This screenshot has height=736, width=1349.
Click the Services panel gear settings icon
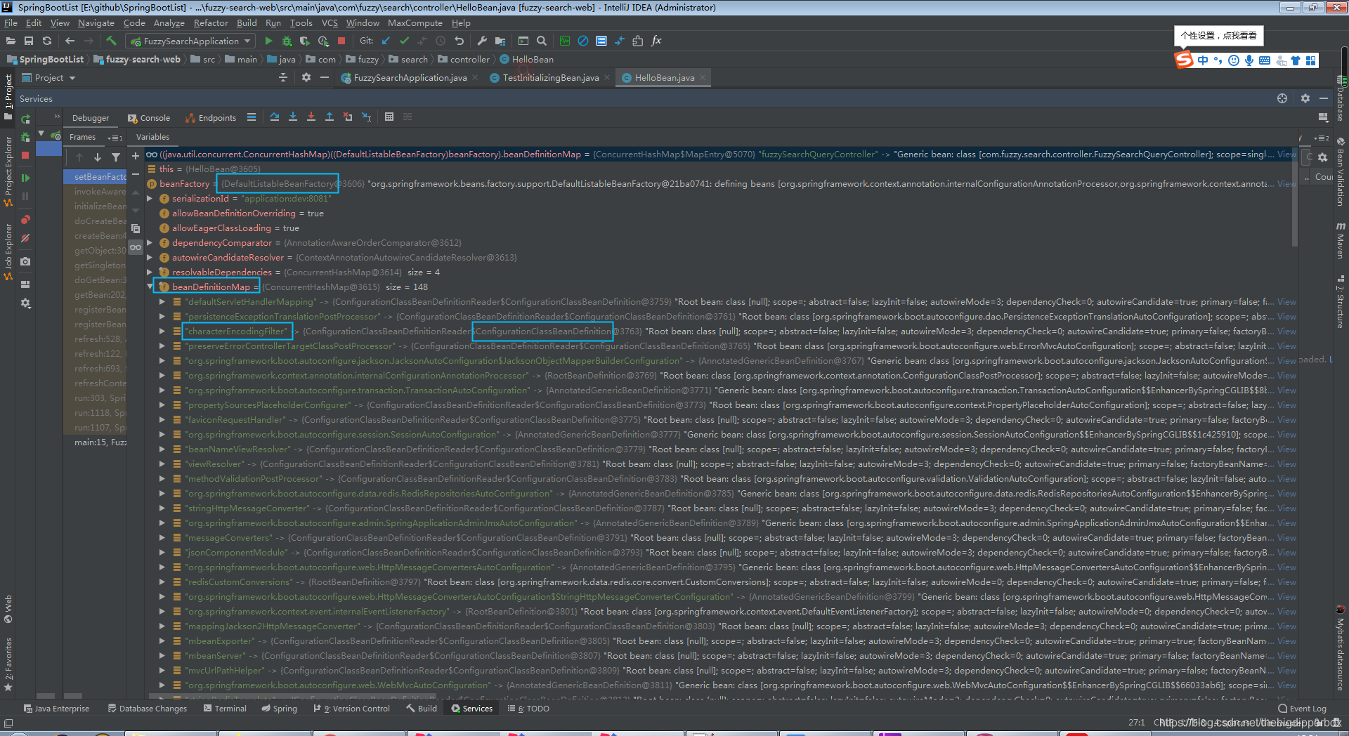(x=1305, y=98)
